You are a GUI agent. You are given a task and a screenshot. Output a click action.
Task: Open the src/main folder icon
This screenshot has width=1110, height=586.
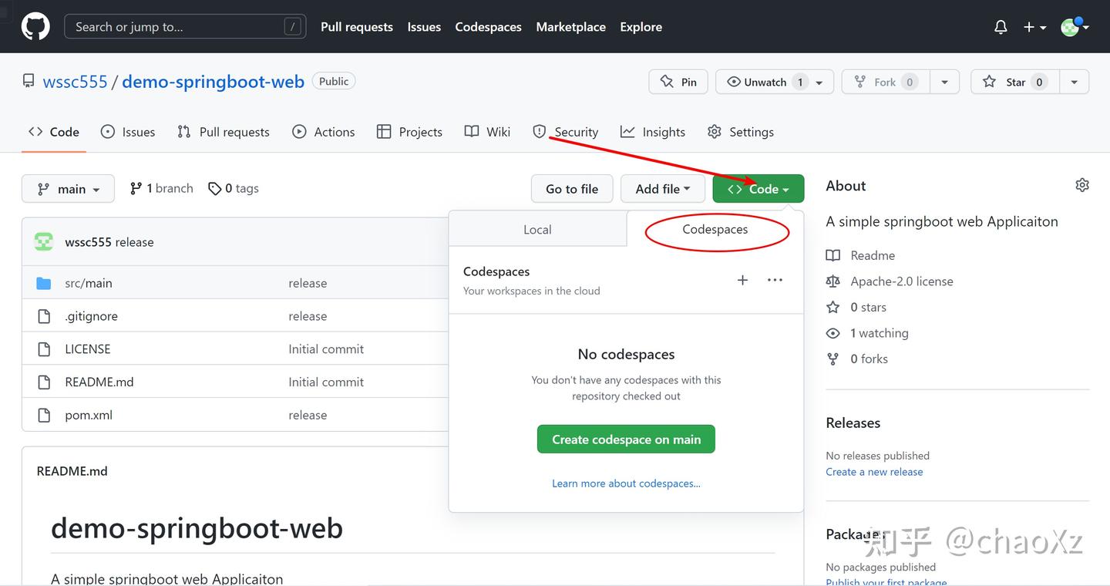tap(43, 282)
